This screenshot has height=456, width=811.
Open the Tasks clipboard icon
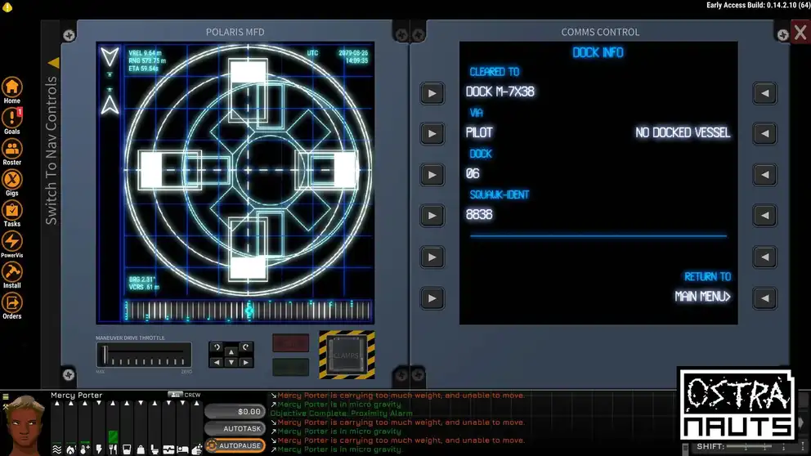(12, 211)
